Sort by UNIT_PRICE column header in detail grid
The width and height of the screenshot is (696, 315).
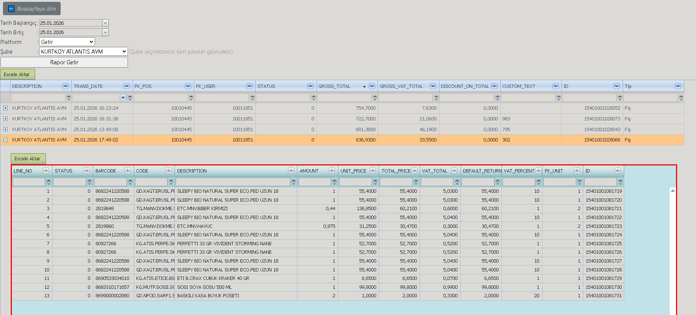pos(354,171)
